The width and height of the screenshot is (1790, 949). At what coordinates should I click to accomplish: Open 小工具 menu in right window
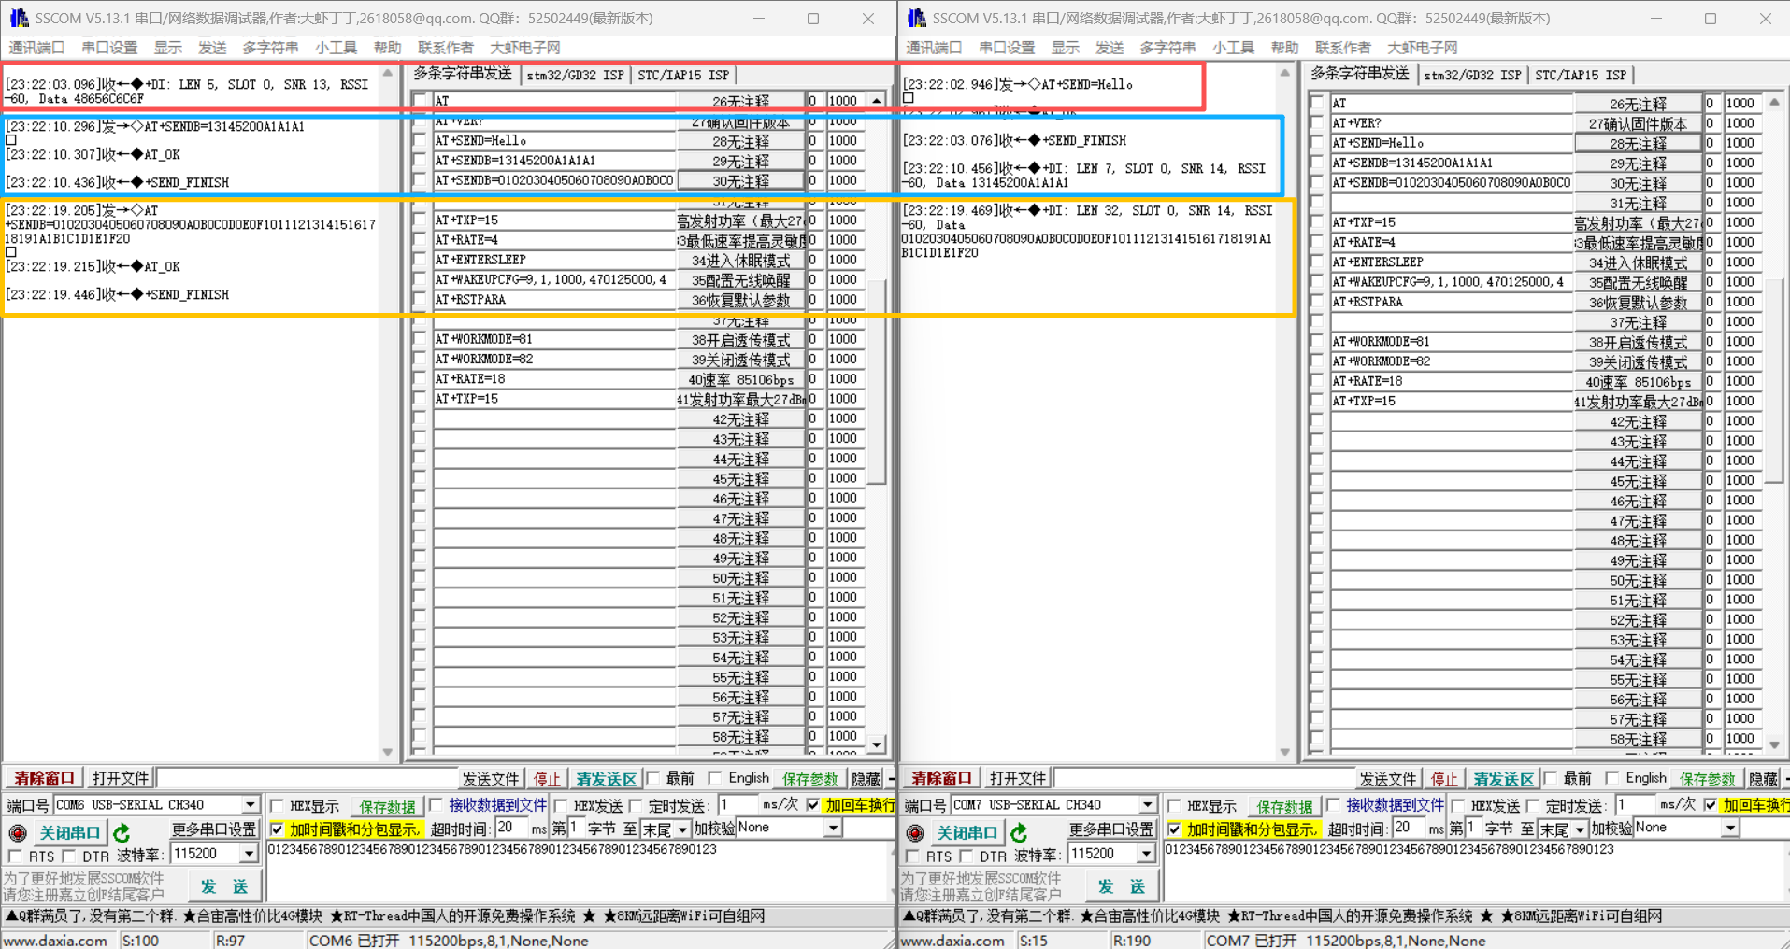pos(1233,48)
